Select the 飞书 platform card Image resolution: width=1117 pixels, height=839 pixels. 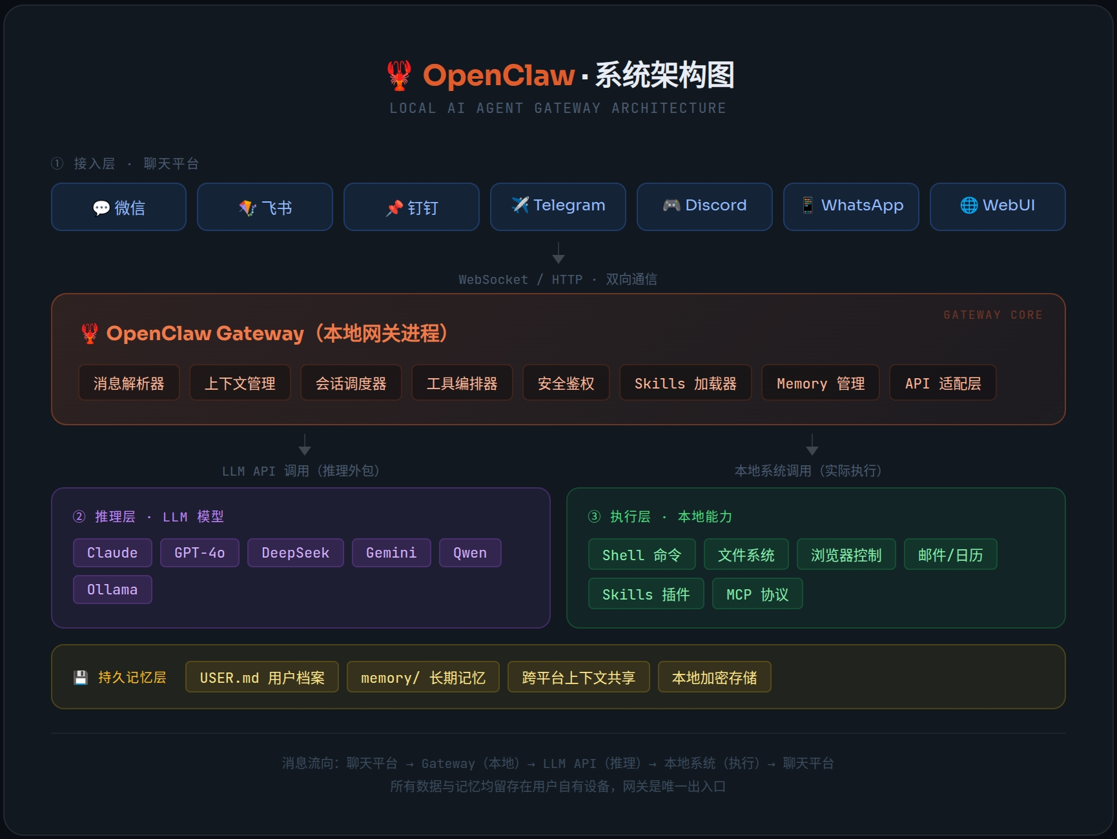(x=265, y=207)
